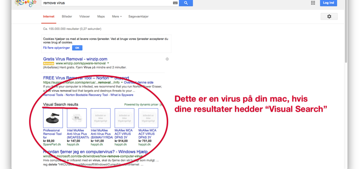The height and width of the screenshot is (169, 359).
Task: Click the SparePart.dk store link
Action: click(52, 145)
